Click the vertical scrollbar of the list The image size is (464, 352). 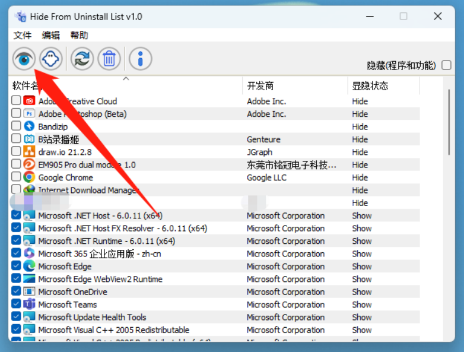tap(449, 122)
